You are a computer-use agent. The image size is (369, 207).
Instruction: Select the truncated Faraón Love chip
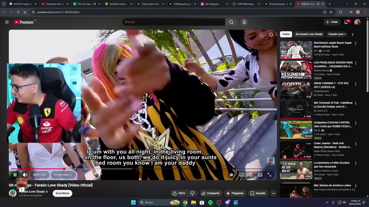coord(337,34)
